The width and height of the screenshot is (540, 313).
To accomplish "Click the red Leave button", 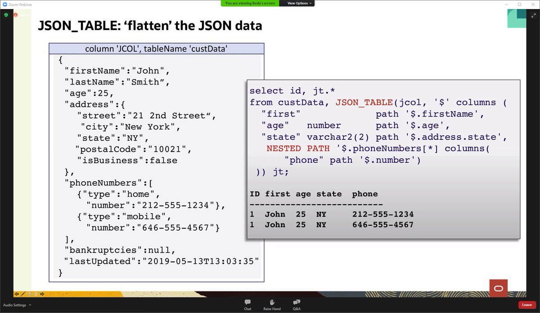I will tap(527, 305).
